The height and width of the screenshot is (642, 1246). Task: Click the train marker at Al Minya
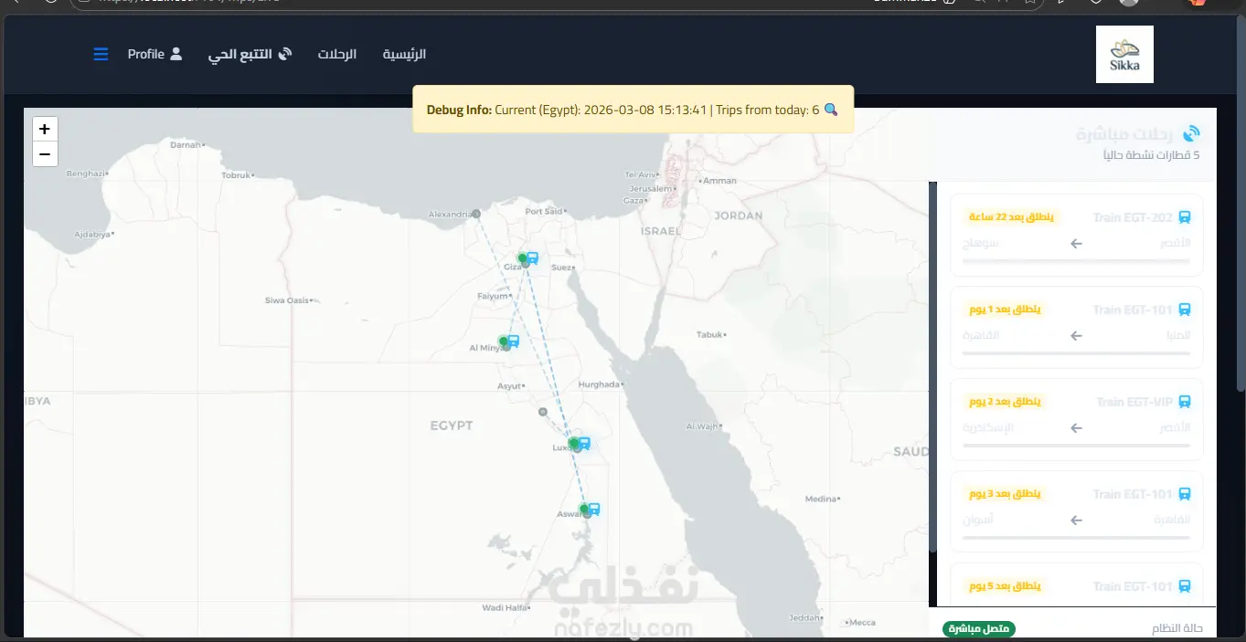pyautogui.click(x=513, y=341)
